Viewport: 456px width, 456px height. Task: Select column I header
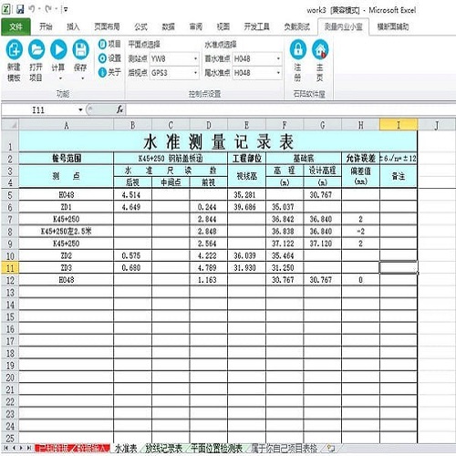pyautogui.click(x=399, y=125)
